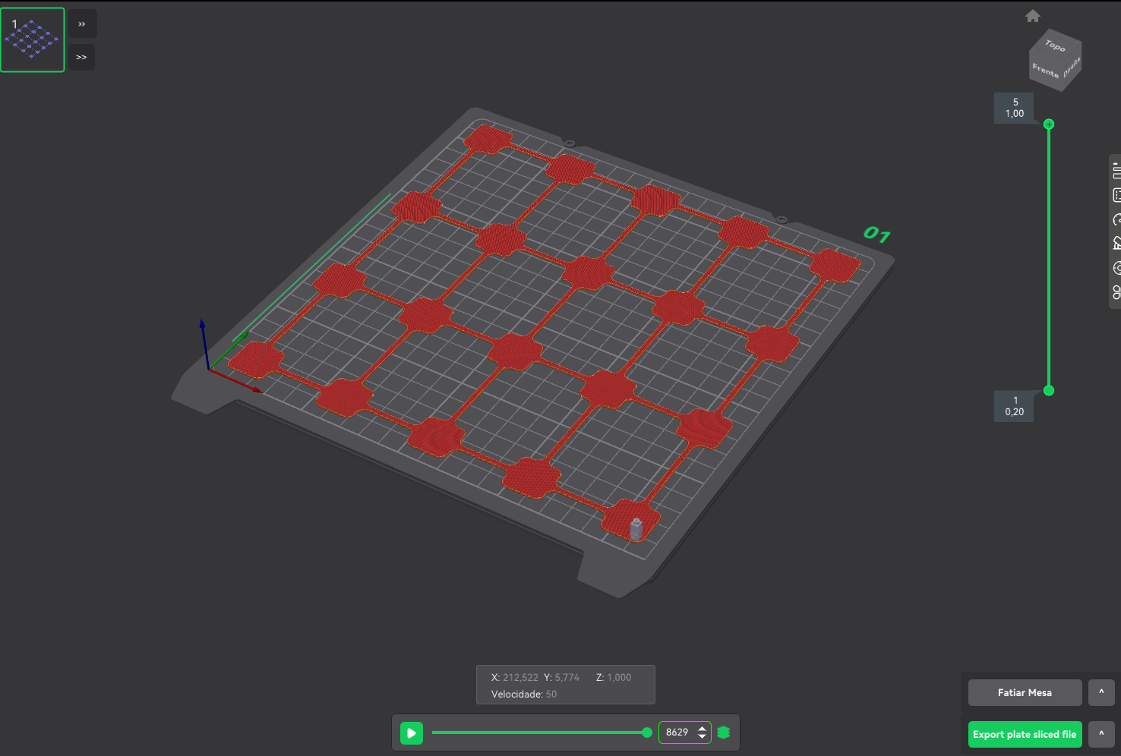Reset the view with the home icon
Image resolution: width=1121 pixels, height=756 pixels.
click(x=1033, y=16)
